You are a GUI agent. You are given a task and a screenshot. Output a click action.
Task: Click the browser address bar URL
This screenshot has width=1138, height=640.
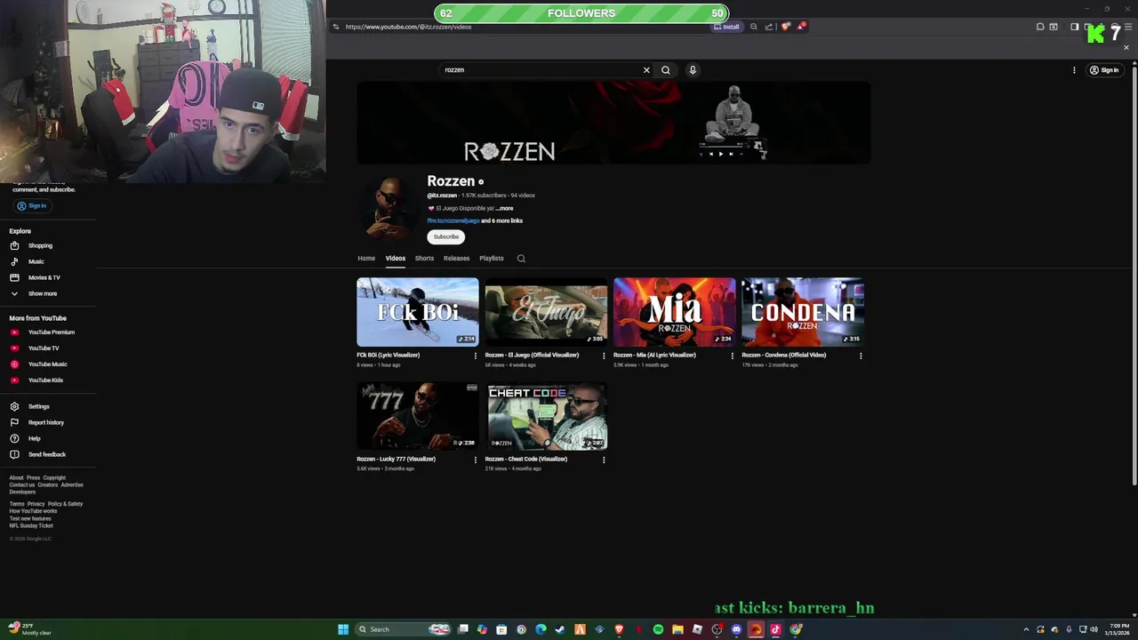pos(408,27)
